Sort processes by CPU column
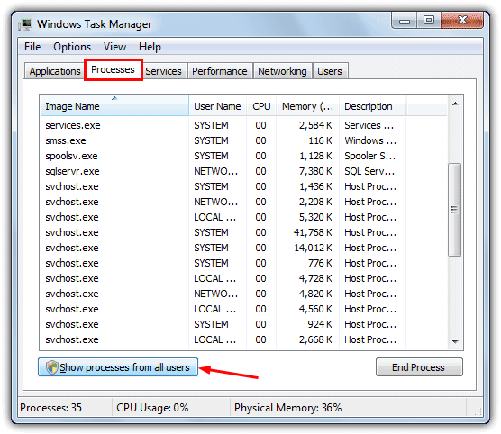501x434 pixels. (x=261, y=106)
